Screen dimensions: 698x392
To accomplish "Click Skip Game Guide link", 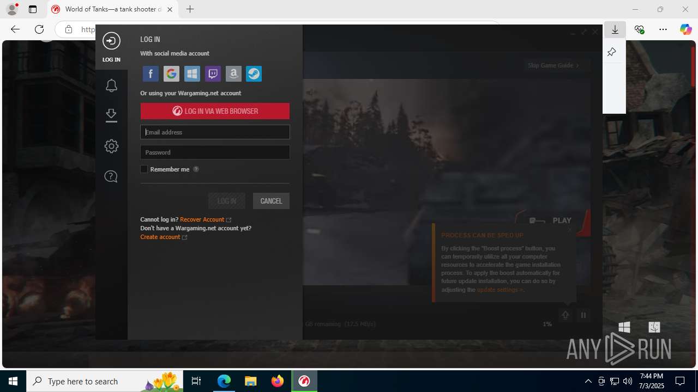I will tap(553, 65).
